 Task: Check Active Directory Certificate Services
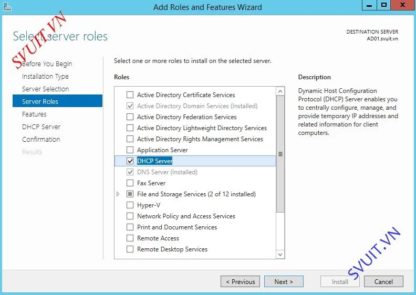tap(130, 94)
